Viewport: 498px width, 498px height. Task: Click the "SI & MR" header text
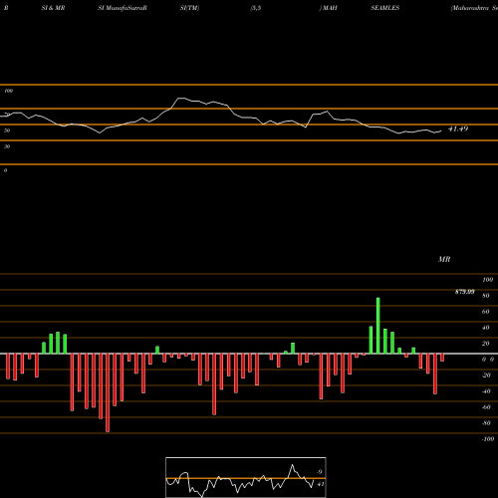(53, 8)
